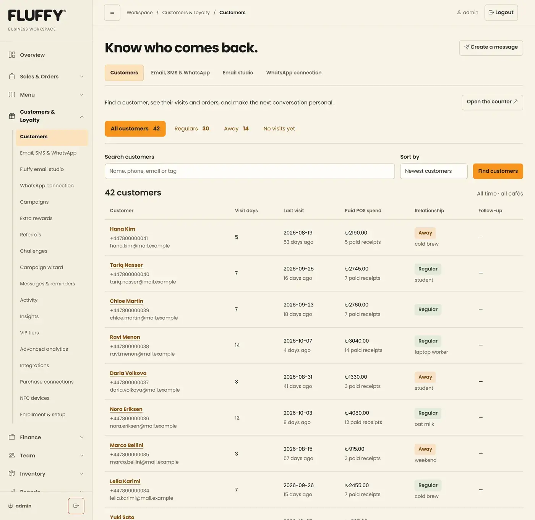This screenshot has height=520, width=535.
Task: Switch to the Email, SMS & WhatsApp tab
Action: [180, 73]
